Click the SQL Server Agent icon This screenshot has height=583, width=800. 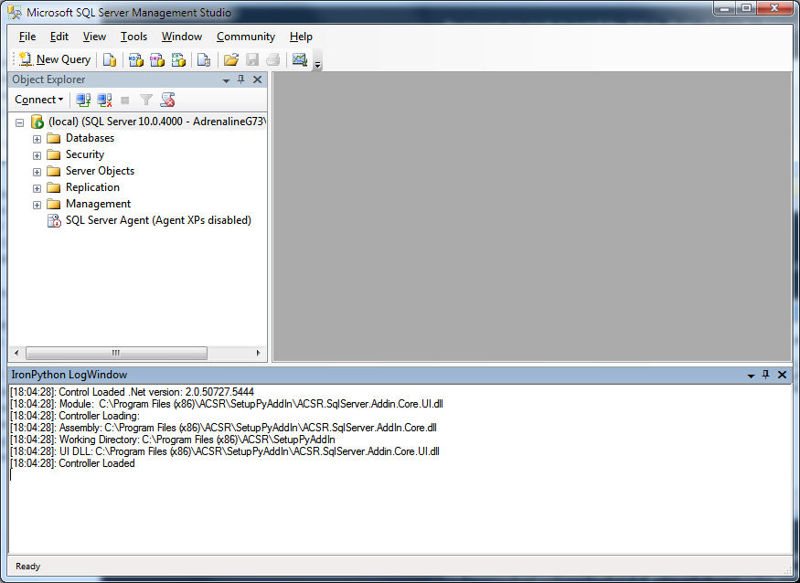[54, 220]
